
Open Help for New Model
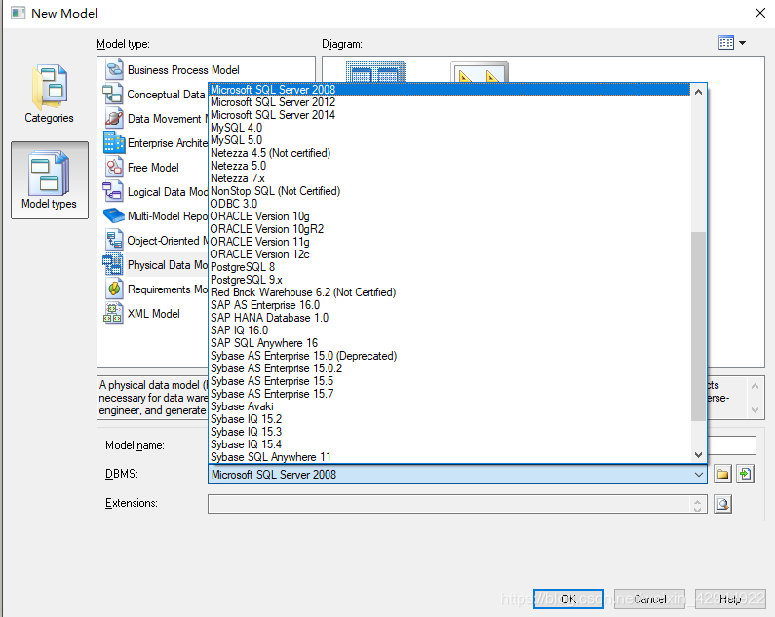(730, 599)
